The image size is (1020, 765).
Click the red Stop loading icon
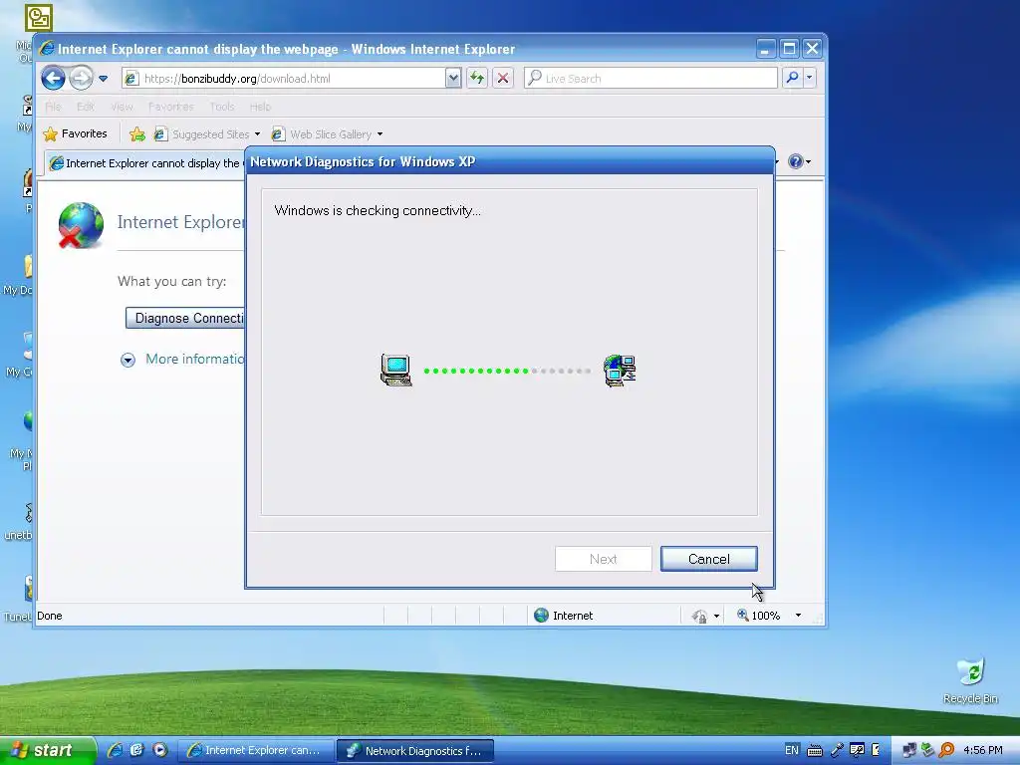503,78
